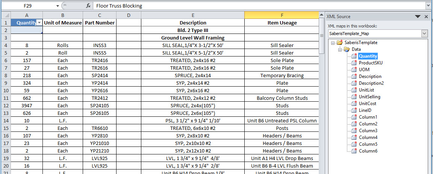Open the XML maps SaberisTemplate_Map combo box

[424, 34]
